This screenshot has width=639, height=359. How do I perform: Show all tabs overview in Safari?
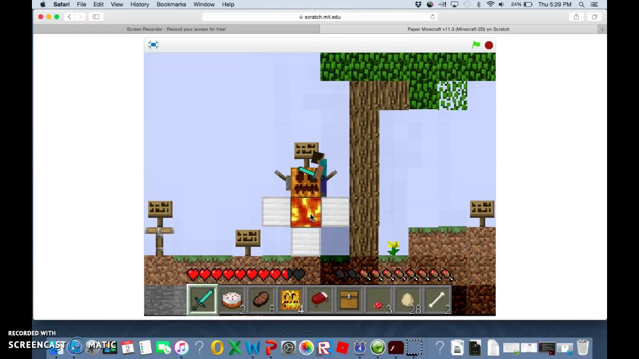594,17
